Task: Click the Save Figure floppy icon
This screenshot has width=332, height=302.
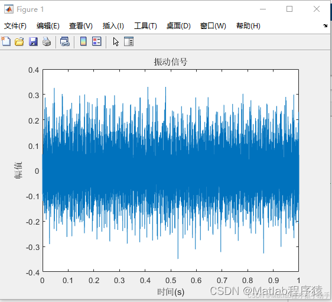Action: coord(33,41)
